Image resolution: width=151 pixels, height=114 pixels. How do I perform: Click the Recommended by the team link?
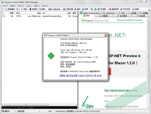pyautogui.click(x=130, y=20)
